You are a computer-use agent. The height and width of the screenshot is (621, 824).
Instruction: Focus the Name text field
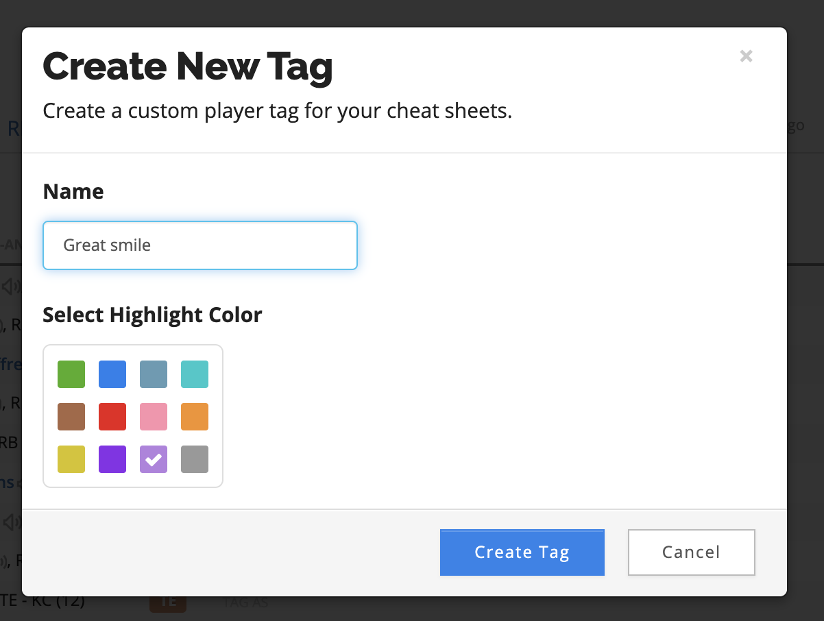click(200, 245)
